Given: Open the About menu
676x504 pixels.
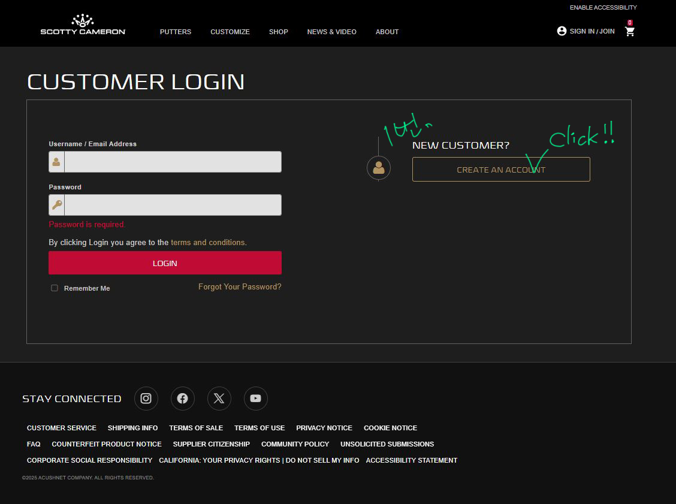Looking at the screenshot, I should (x=387, y=32).
